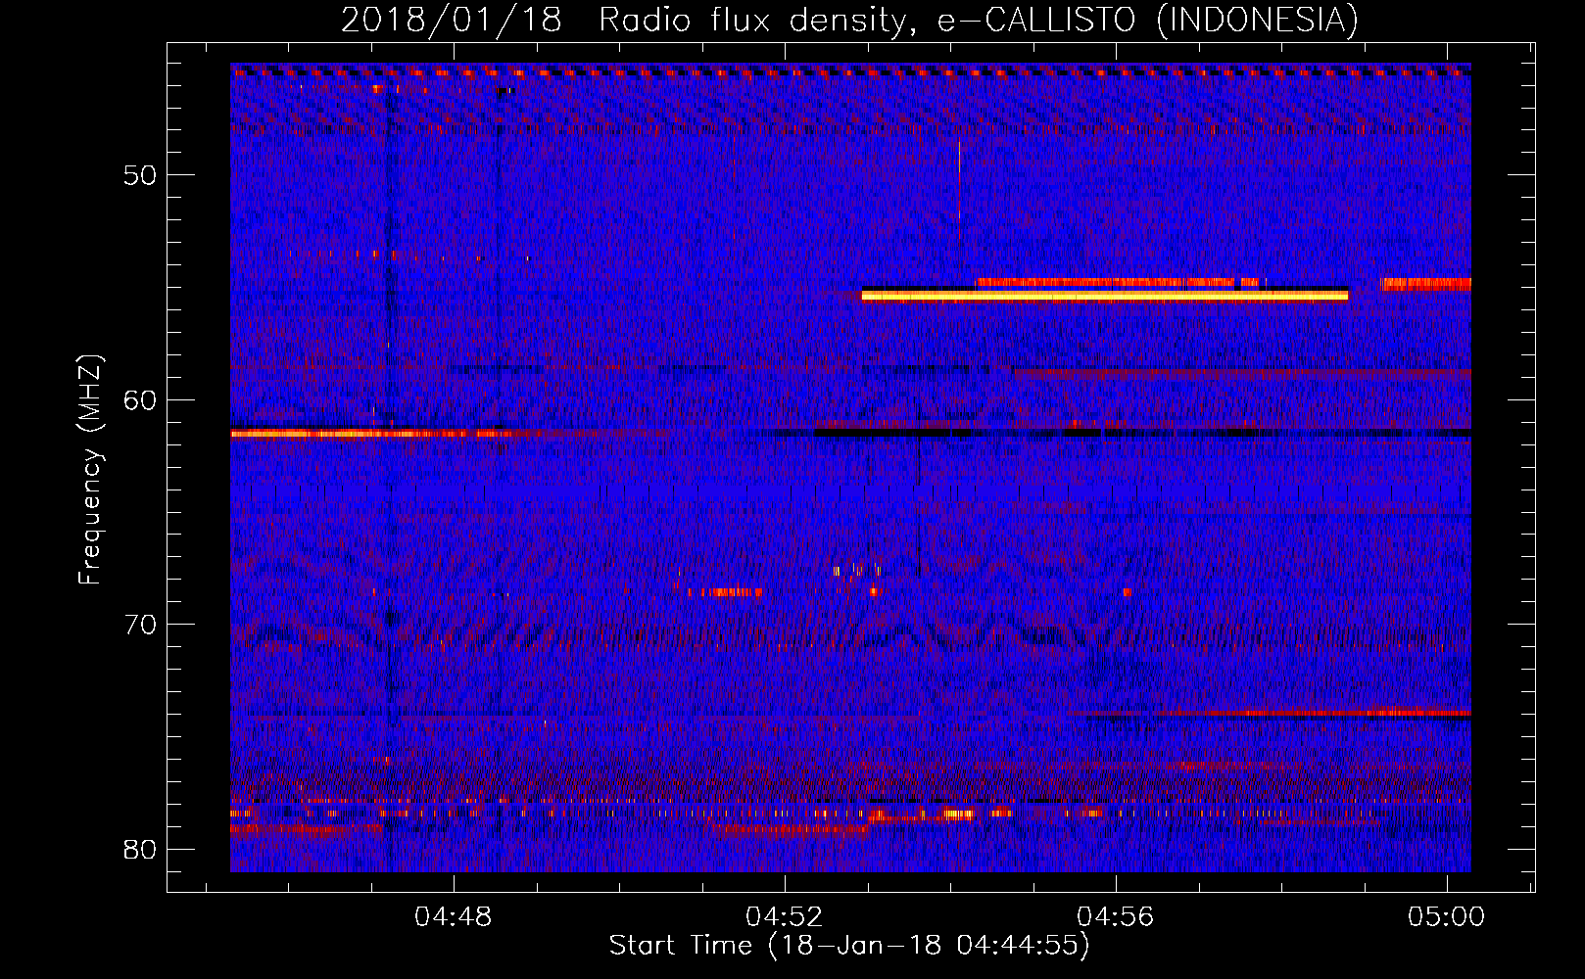Click the 04:48 time tick label
The height and width of the screenshot is (979, 1585).
453,917
